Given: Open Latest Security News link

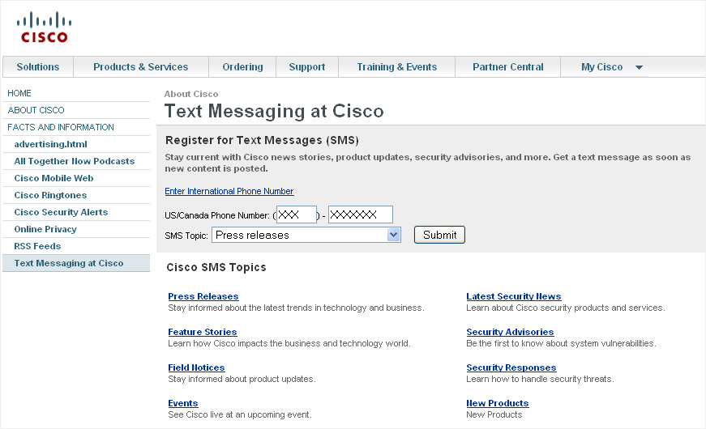Looking at the screenshot, I should pyautogui.click(x=513, y=296).
